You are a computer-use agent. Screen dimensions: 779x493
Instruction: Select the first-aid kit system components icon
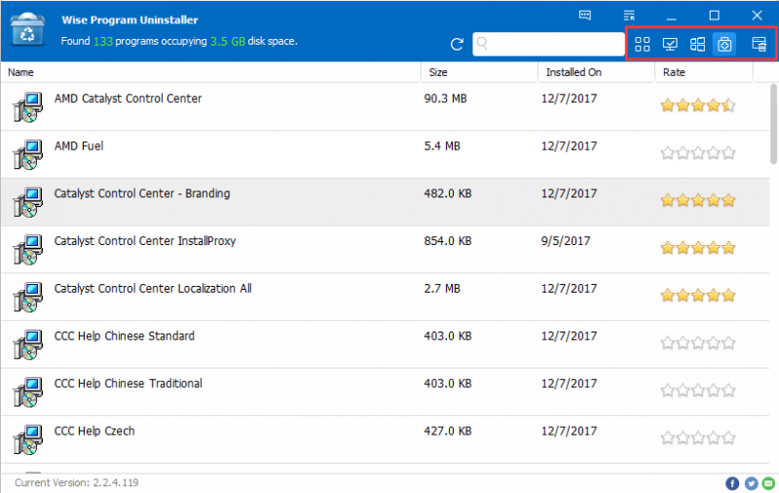[724, 44]
